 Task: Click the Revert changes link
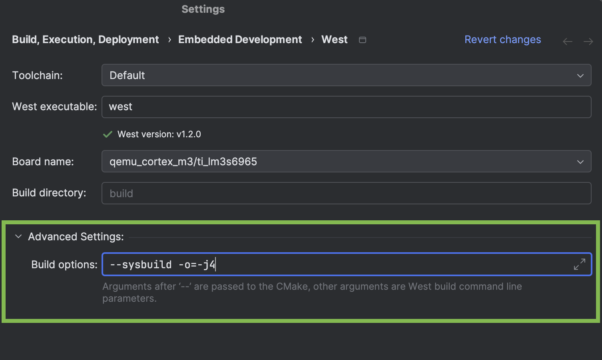(x=502, y=40)
